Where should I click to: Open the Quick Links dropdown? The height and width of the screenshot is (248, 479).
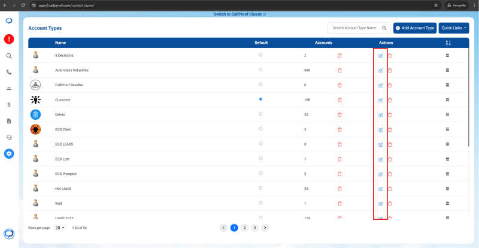(x=454, y=28)
